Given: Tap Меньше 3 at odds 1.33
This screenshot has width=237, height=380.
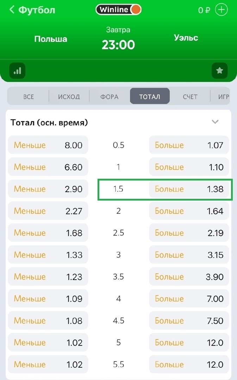Looking at the screenshot, I should coord(48,255).
